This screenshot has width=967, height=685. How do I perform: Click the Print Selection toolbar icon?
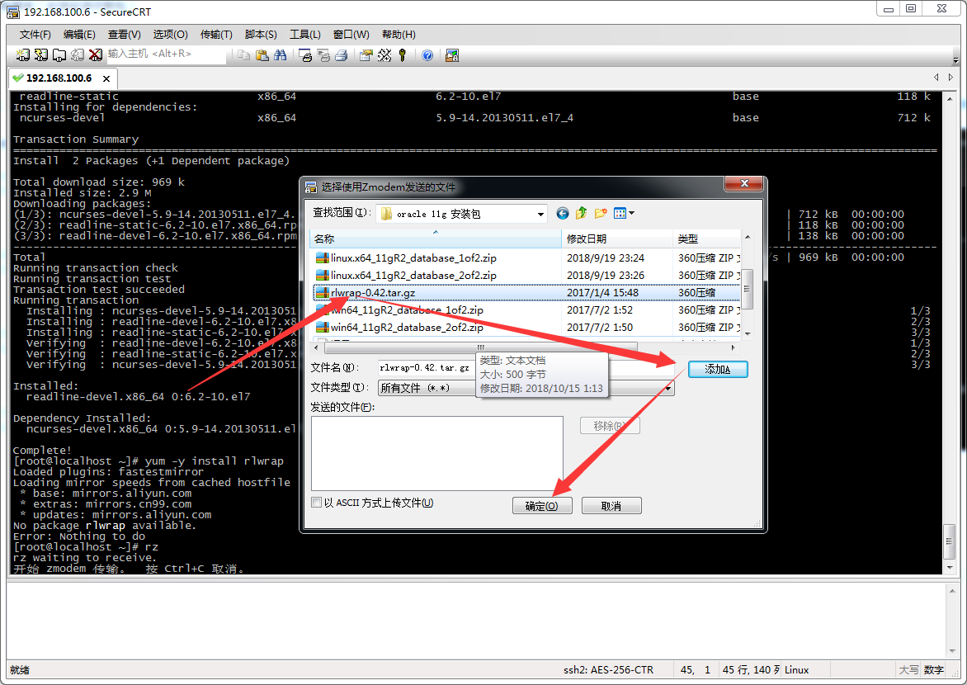tap(323, 55)
